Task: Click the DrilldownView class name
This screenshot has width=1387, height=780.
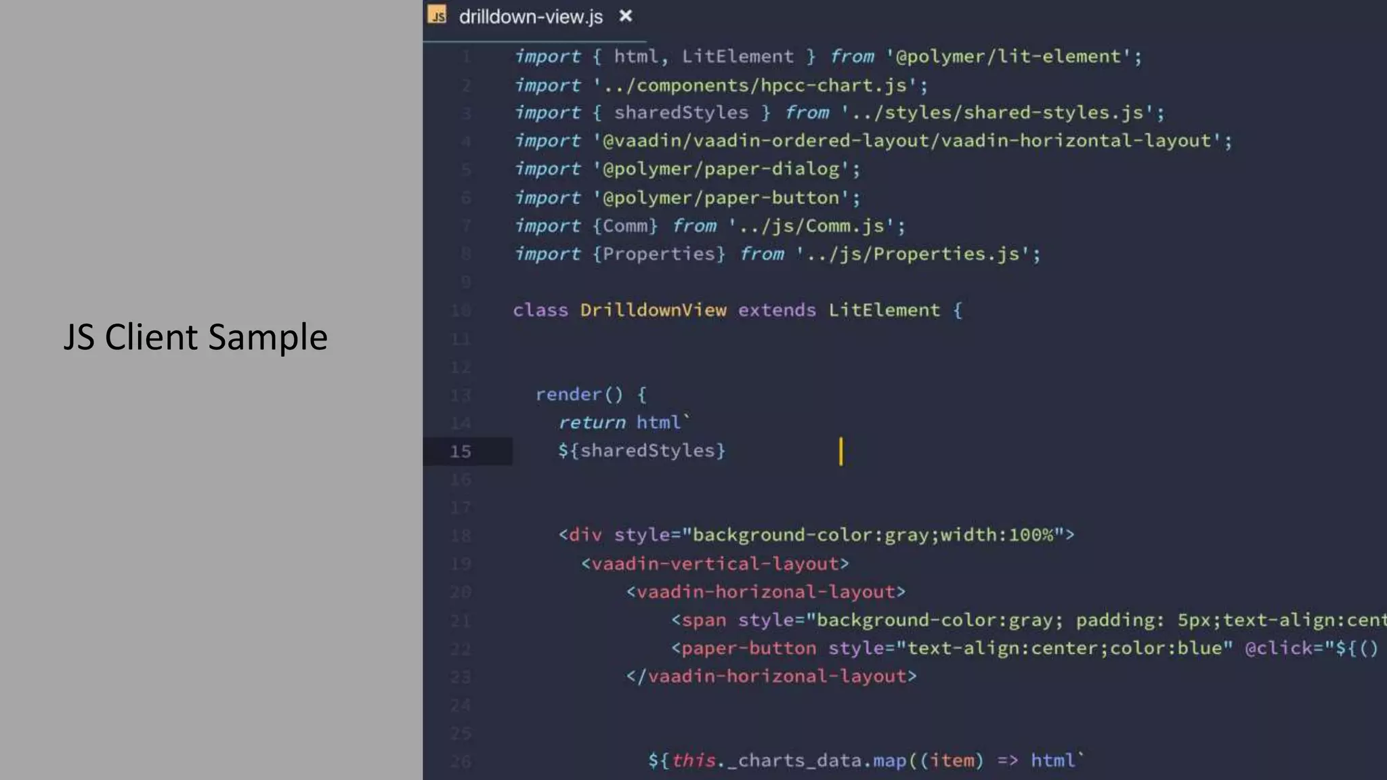Action: 653,310
